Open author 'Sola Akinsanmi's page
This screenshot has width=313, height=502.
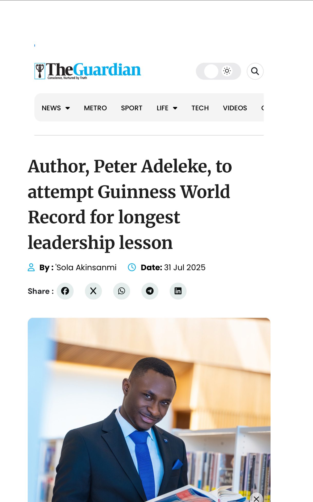[86, 267]
